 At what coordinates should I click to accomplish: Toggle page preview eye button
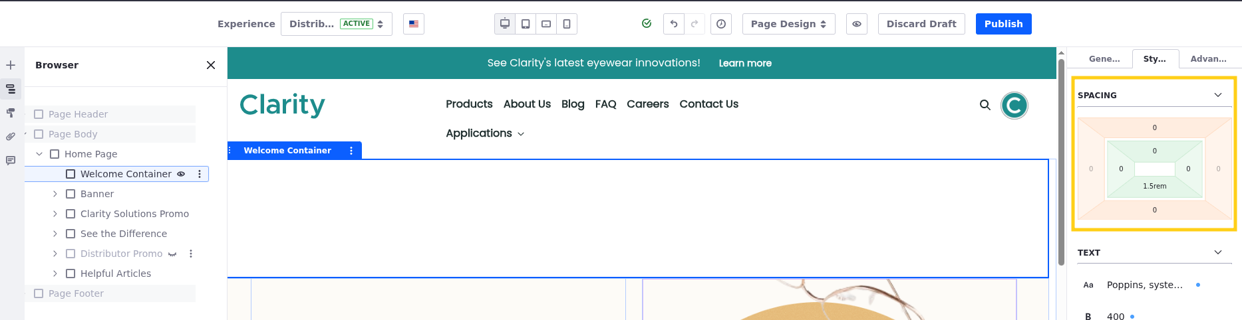coord(857,24)
